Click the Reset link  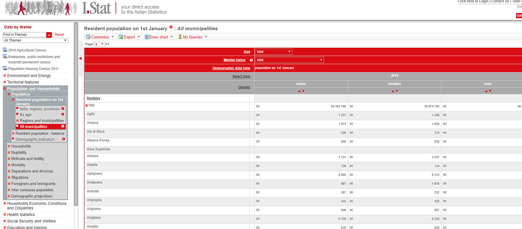coord(59,35)
